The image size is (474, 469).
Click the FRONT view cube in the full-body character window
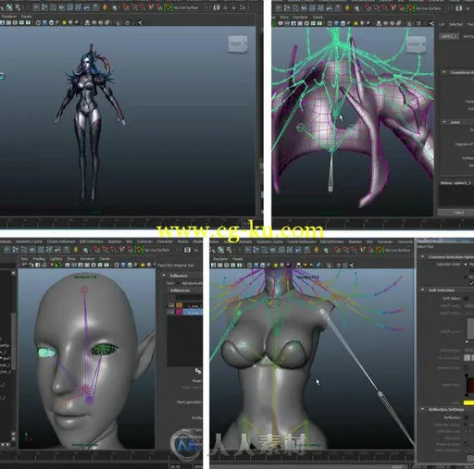[238, 44]
